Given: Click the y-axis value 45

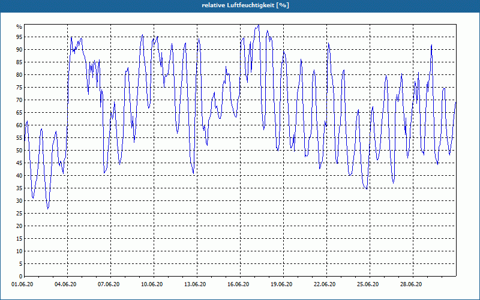Looking at the screenshot, I should pos(19,163).
